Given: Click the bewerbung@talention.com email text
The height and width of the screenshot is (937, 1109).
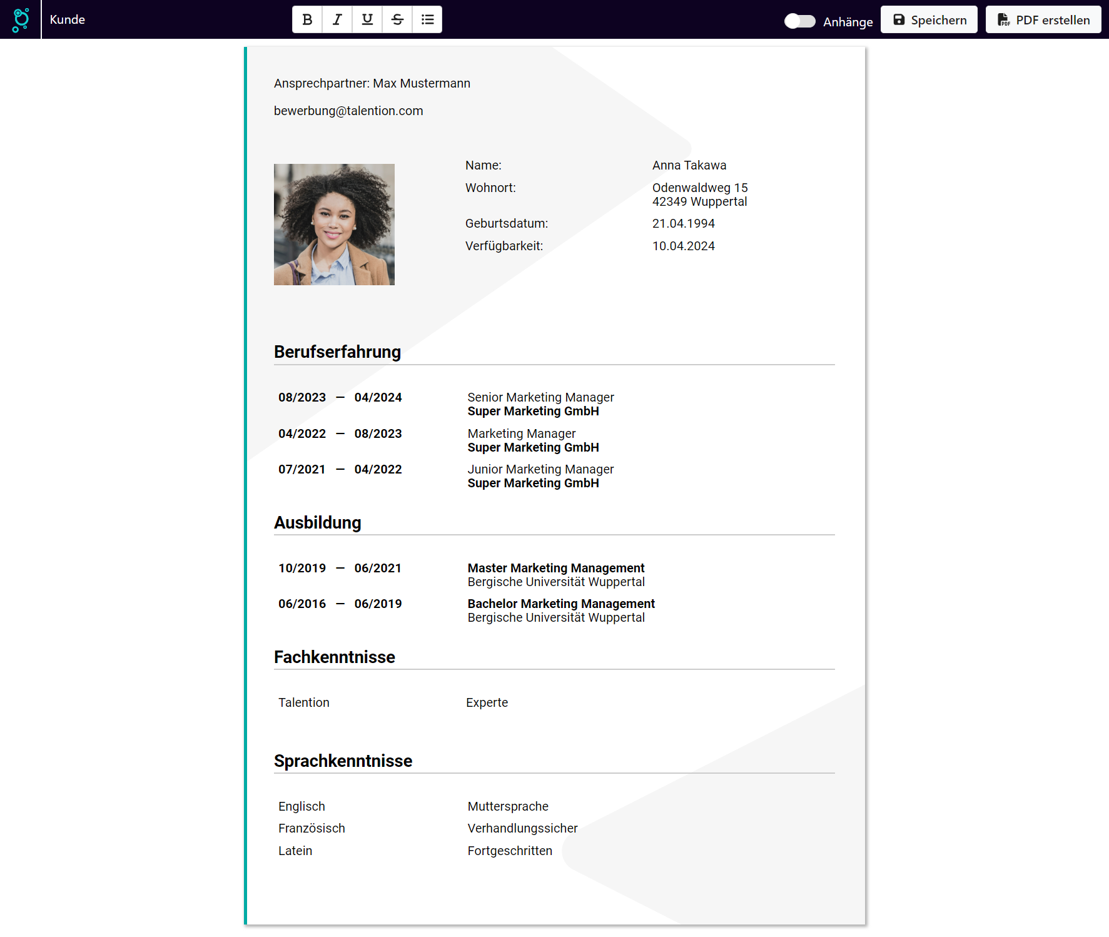Looking at the screenshot, I should [x=348, y=111].
